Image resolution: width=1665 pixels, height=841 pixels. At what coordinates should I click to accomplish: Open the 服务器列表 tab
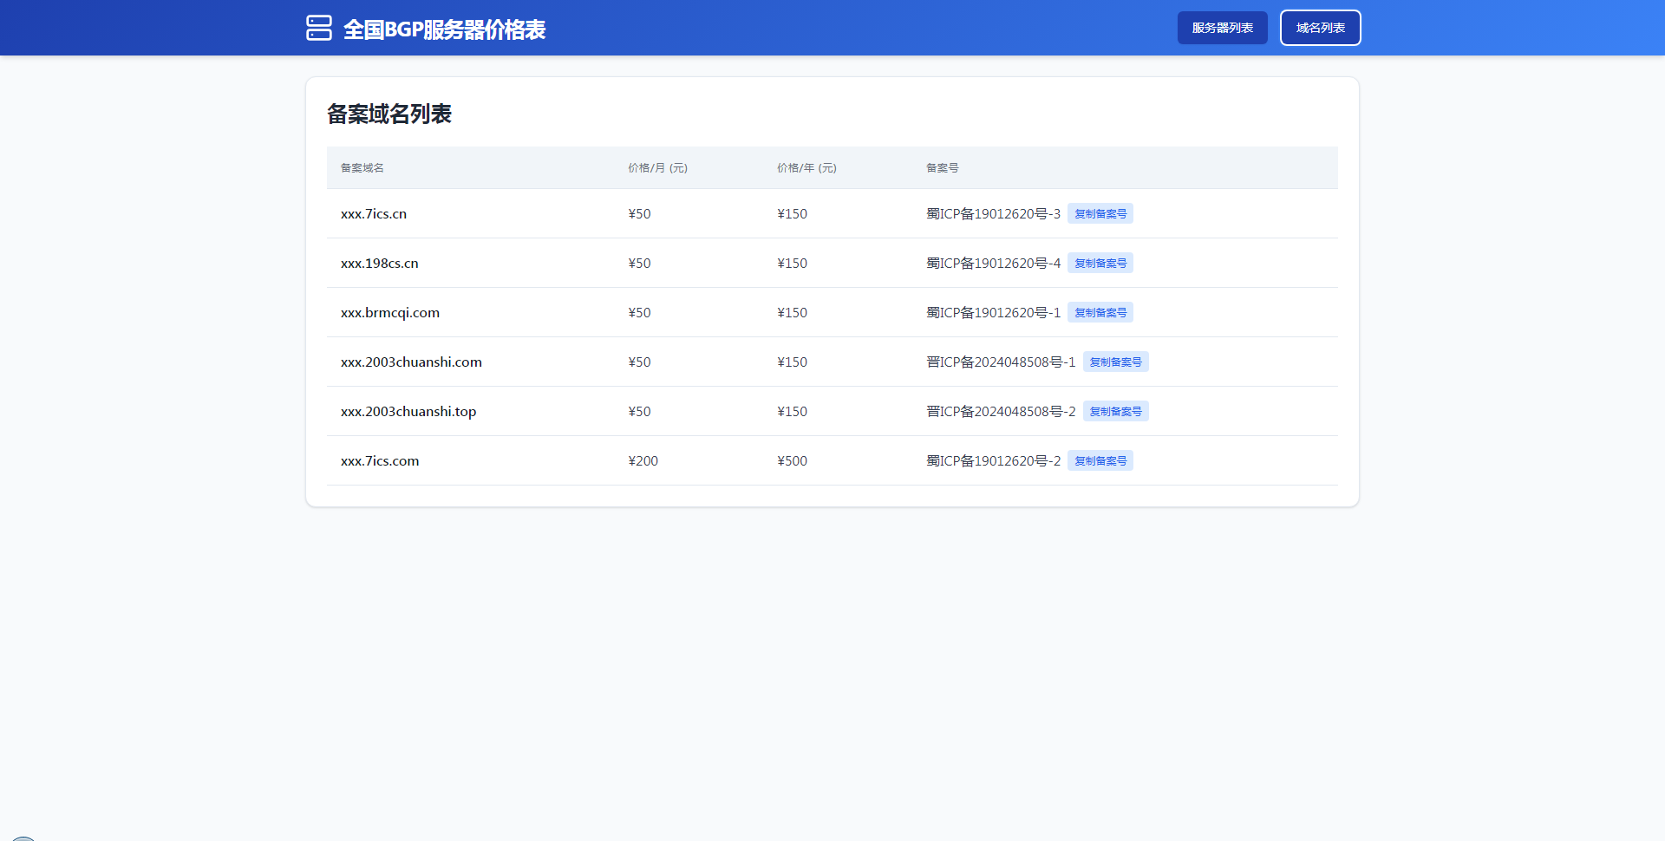1222,28
